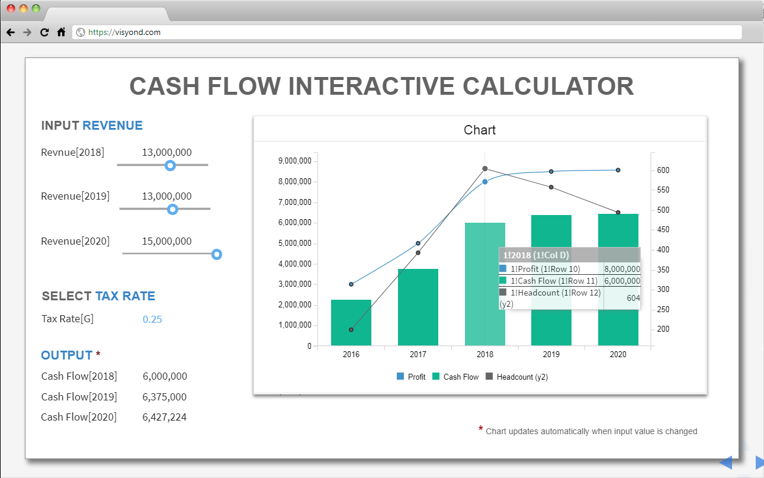Click the red asterisk beside OUTPUT
The height and width of the screenshot is (478, 764).
point(98,353)
